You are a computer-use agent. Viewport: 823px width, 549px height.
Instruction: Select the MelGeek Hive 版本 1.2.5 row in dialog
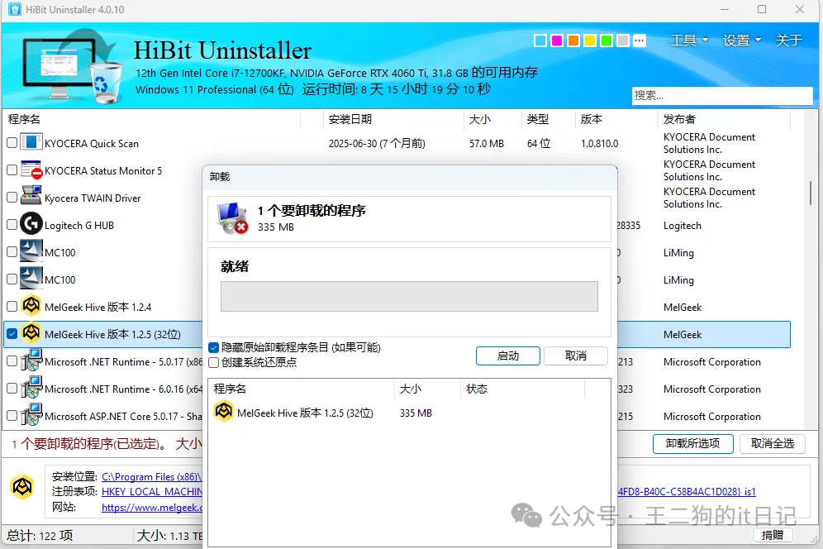click(409, 413)
